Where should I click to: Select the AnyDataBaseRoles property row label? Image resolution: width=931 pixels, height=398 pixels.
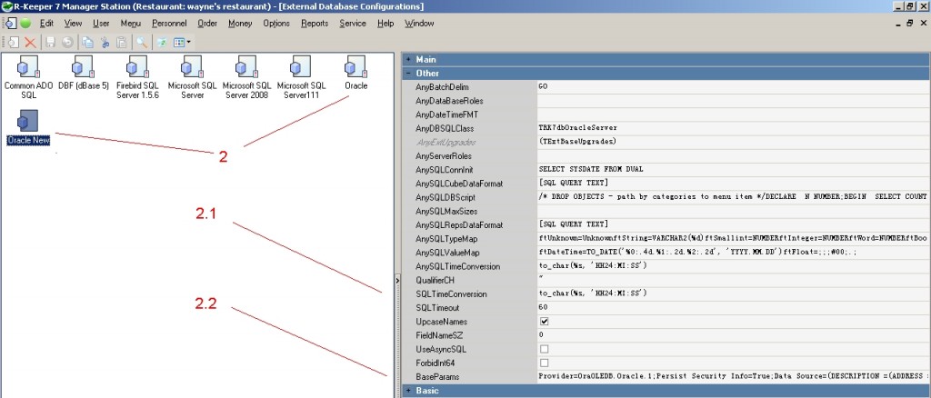(449, 101)
